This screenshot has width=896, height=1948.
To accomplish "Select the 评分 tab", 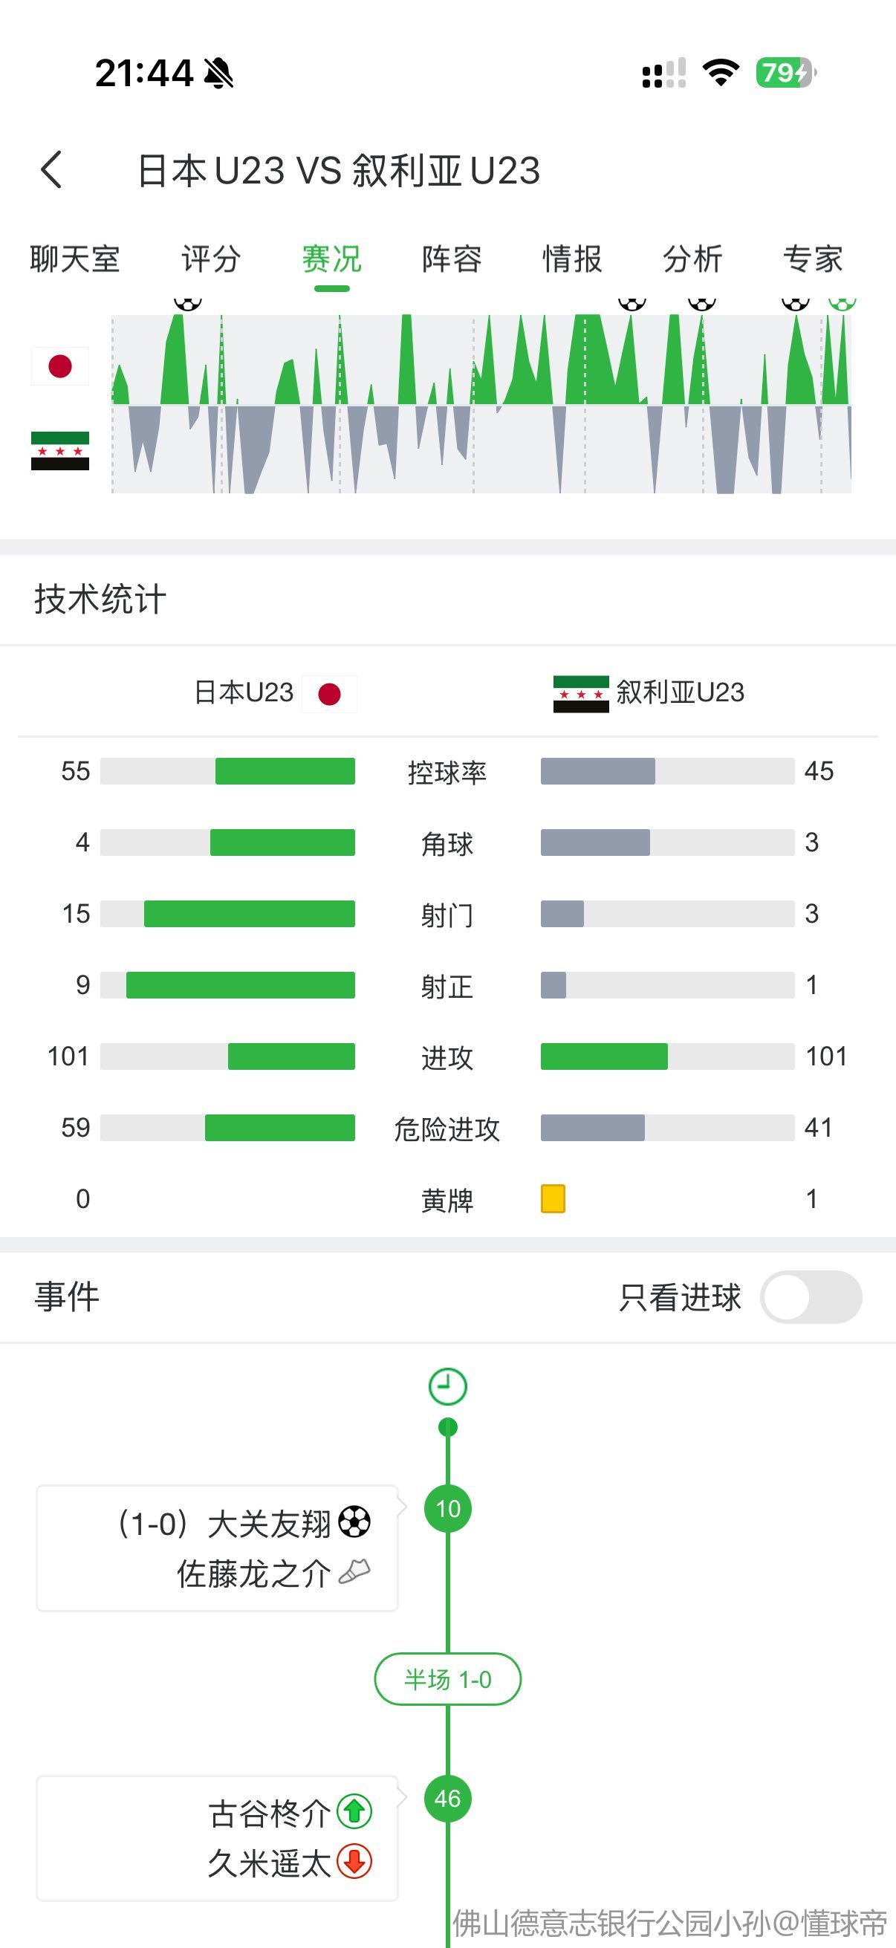I will click(211, 259).
